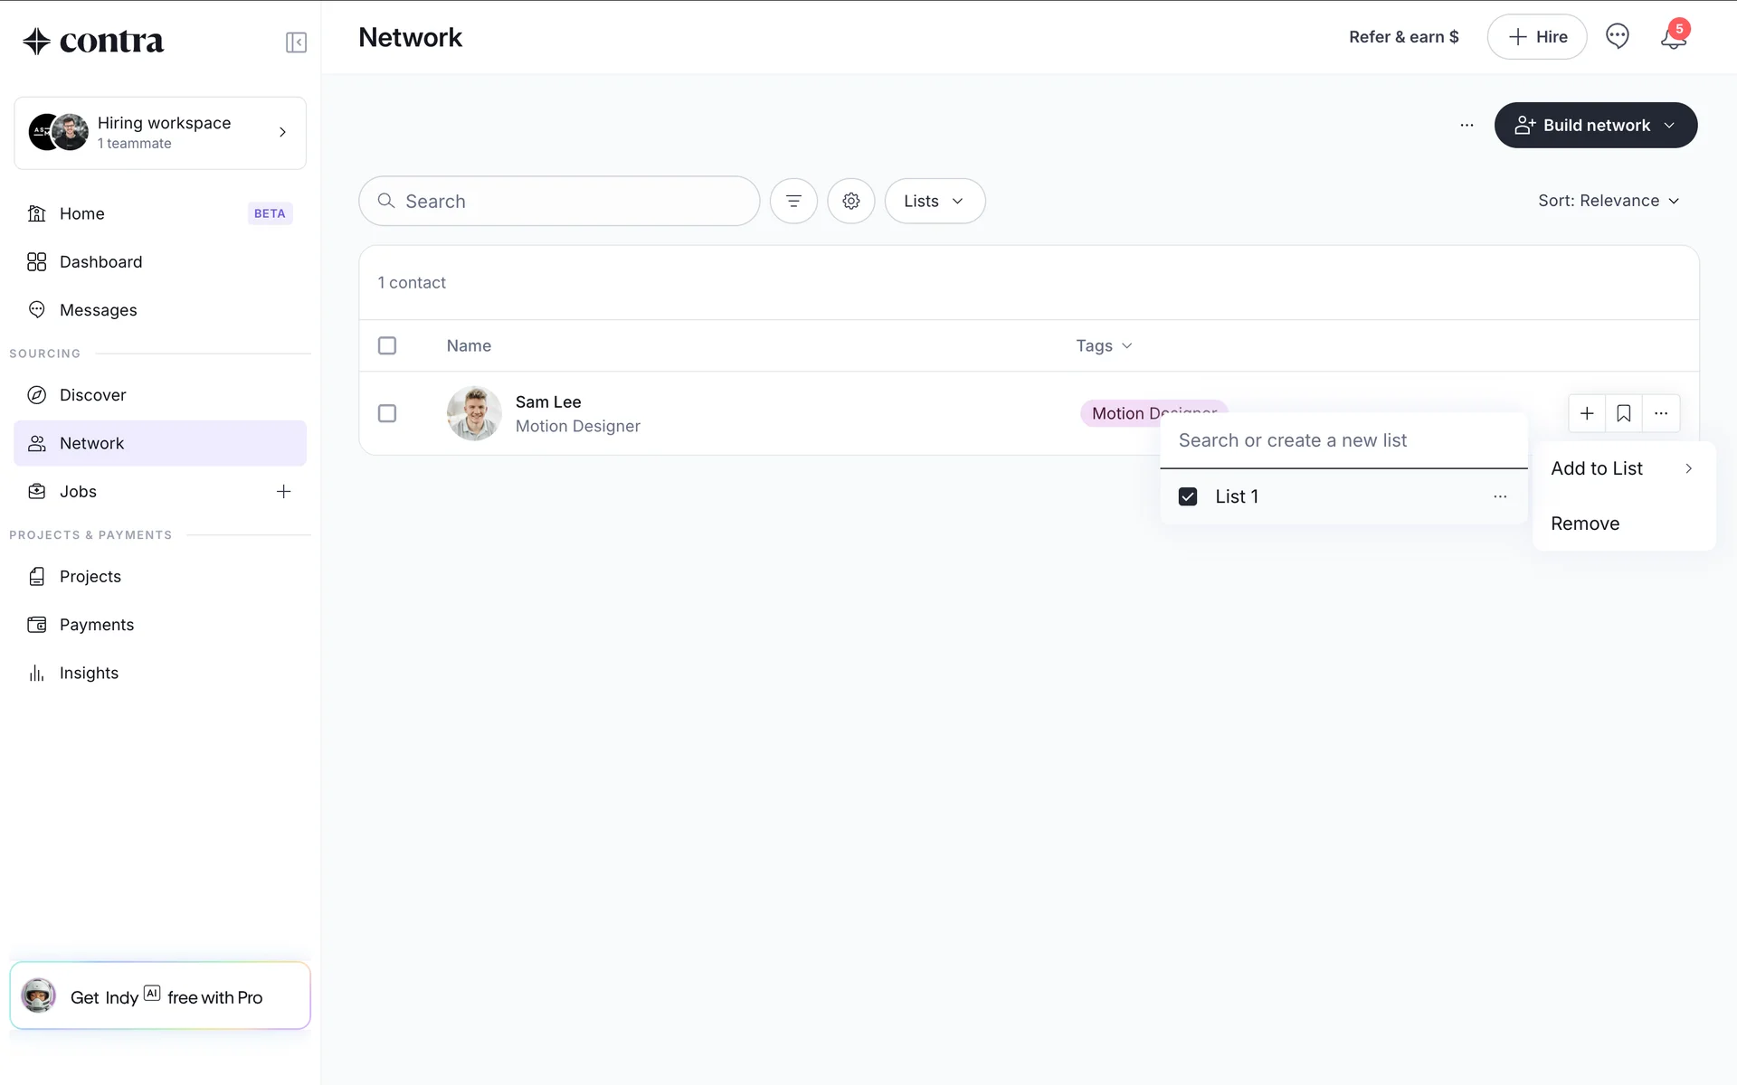Choose Remove from context menu
The width and height of the screenshot is (1737, 1085).
(x=1585, y=524)
